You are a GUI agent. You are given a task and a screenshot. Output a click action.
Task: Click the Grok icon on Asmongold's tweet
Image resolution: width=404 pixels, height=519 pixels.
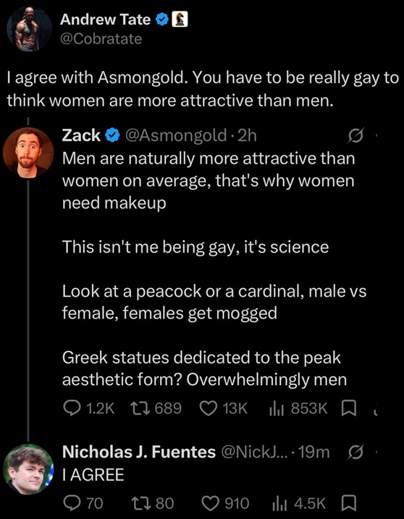point(355,135)
